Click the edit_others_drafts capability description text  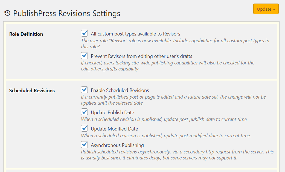(167, 66)
